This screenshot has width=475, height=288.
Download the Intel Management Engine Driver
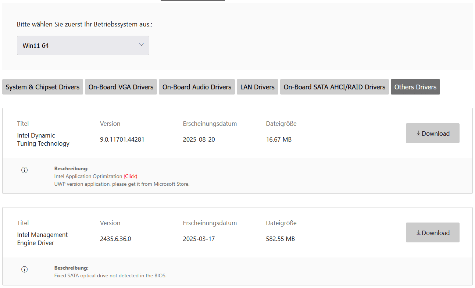[432, 233]
